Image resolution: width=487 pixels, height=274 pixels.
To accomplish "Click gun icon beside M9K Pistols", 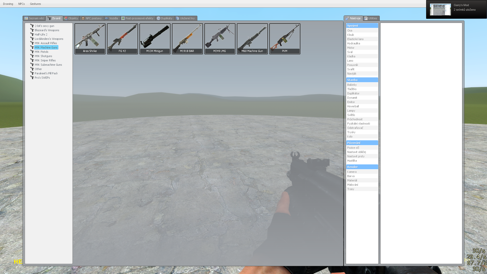I will [x=32, y=52].
